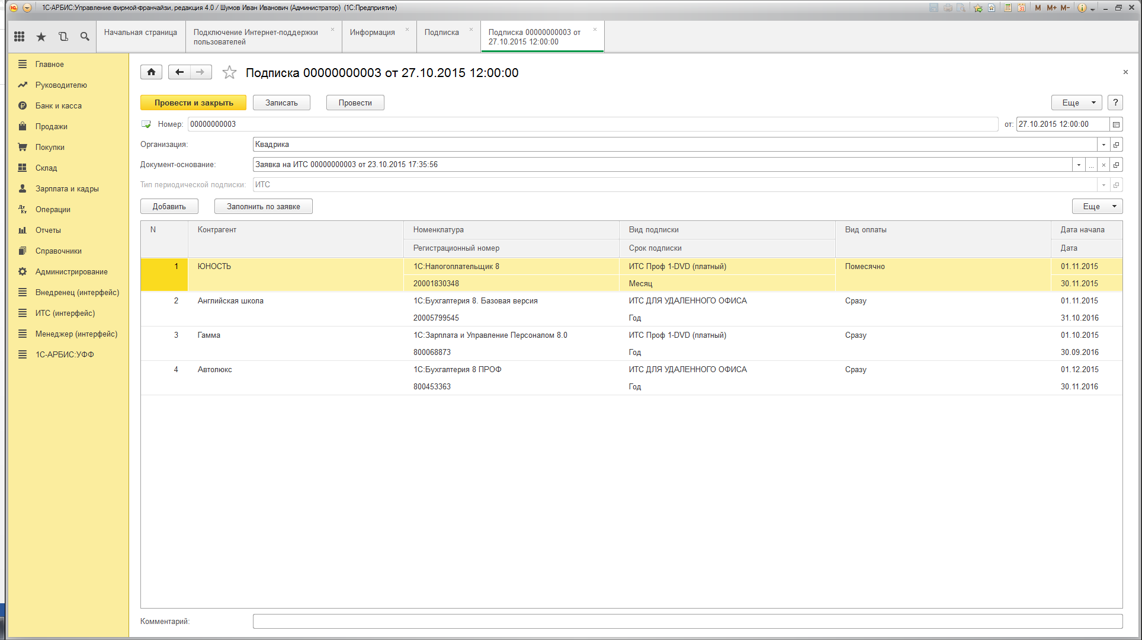Image resolution: width=1142 pixels, height=640 pixels.
Task: Open the date picker calendar next to document date
Action: pos(1116,124)
